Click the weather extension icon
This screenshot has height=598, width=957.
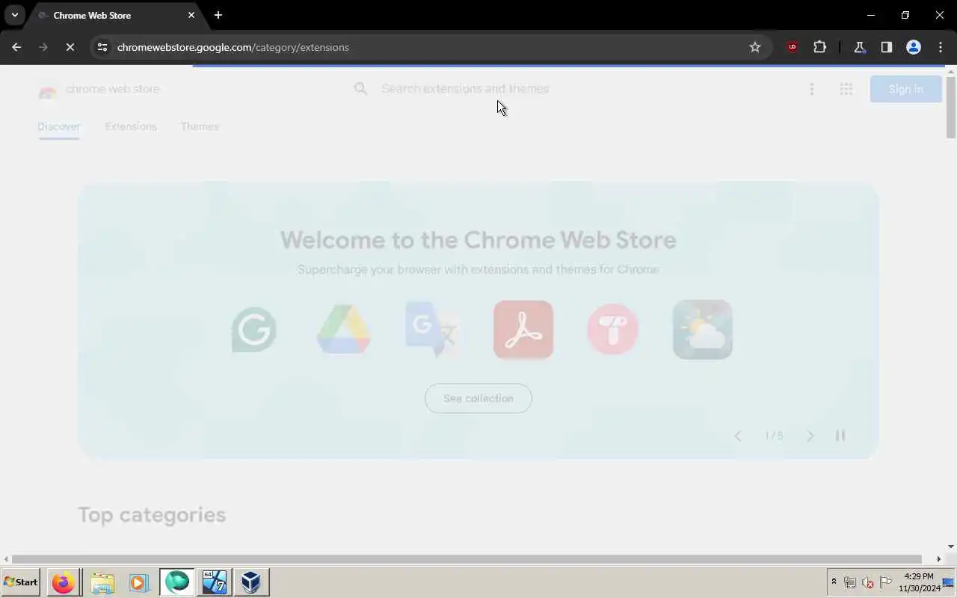tap(703, 330)
